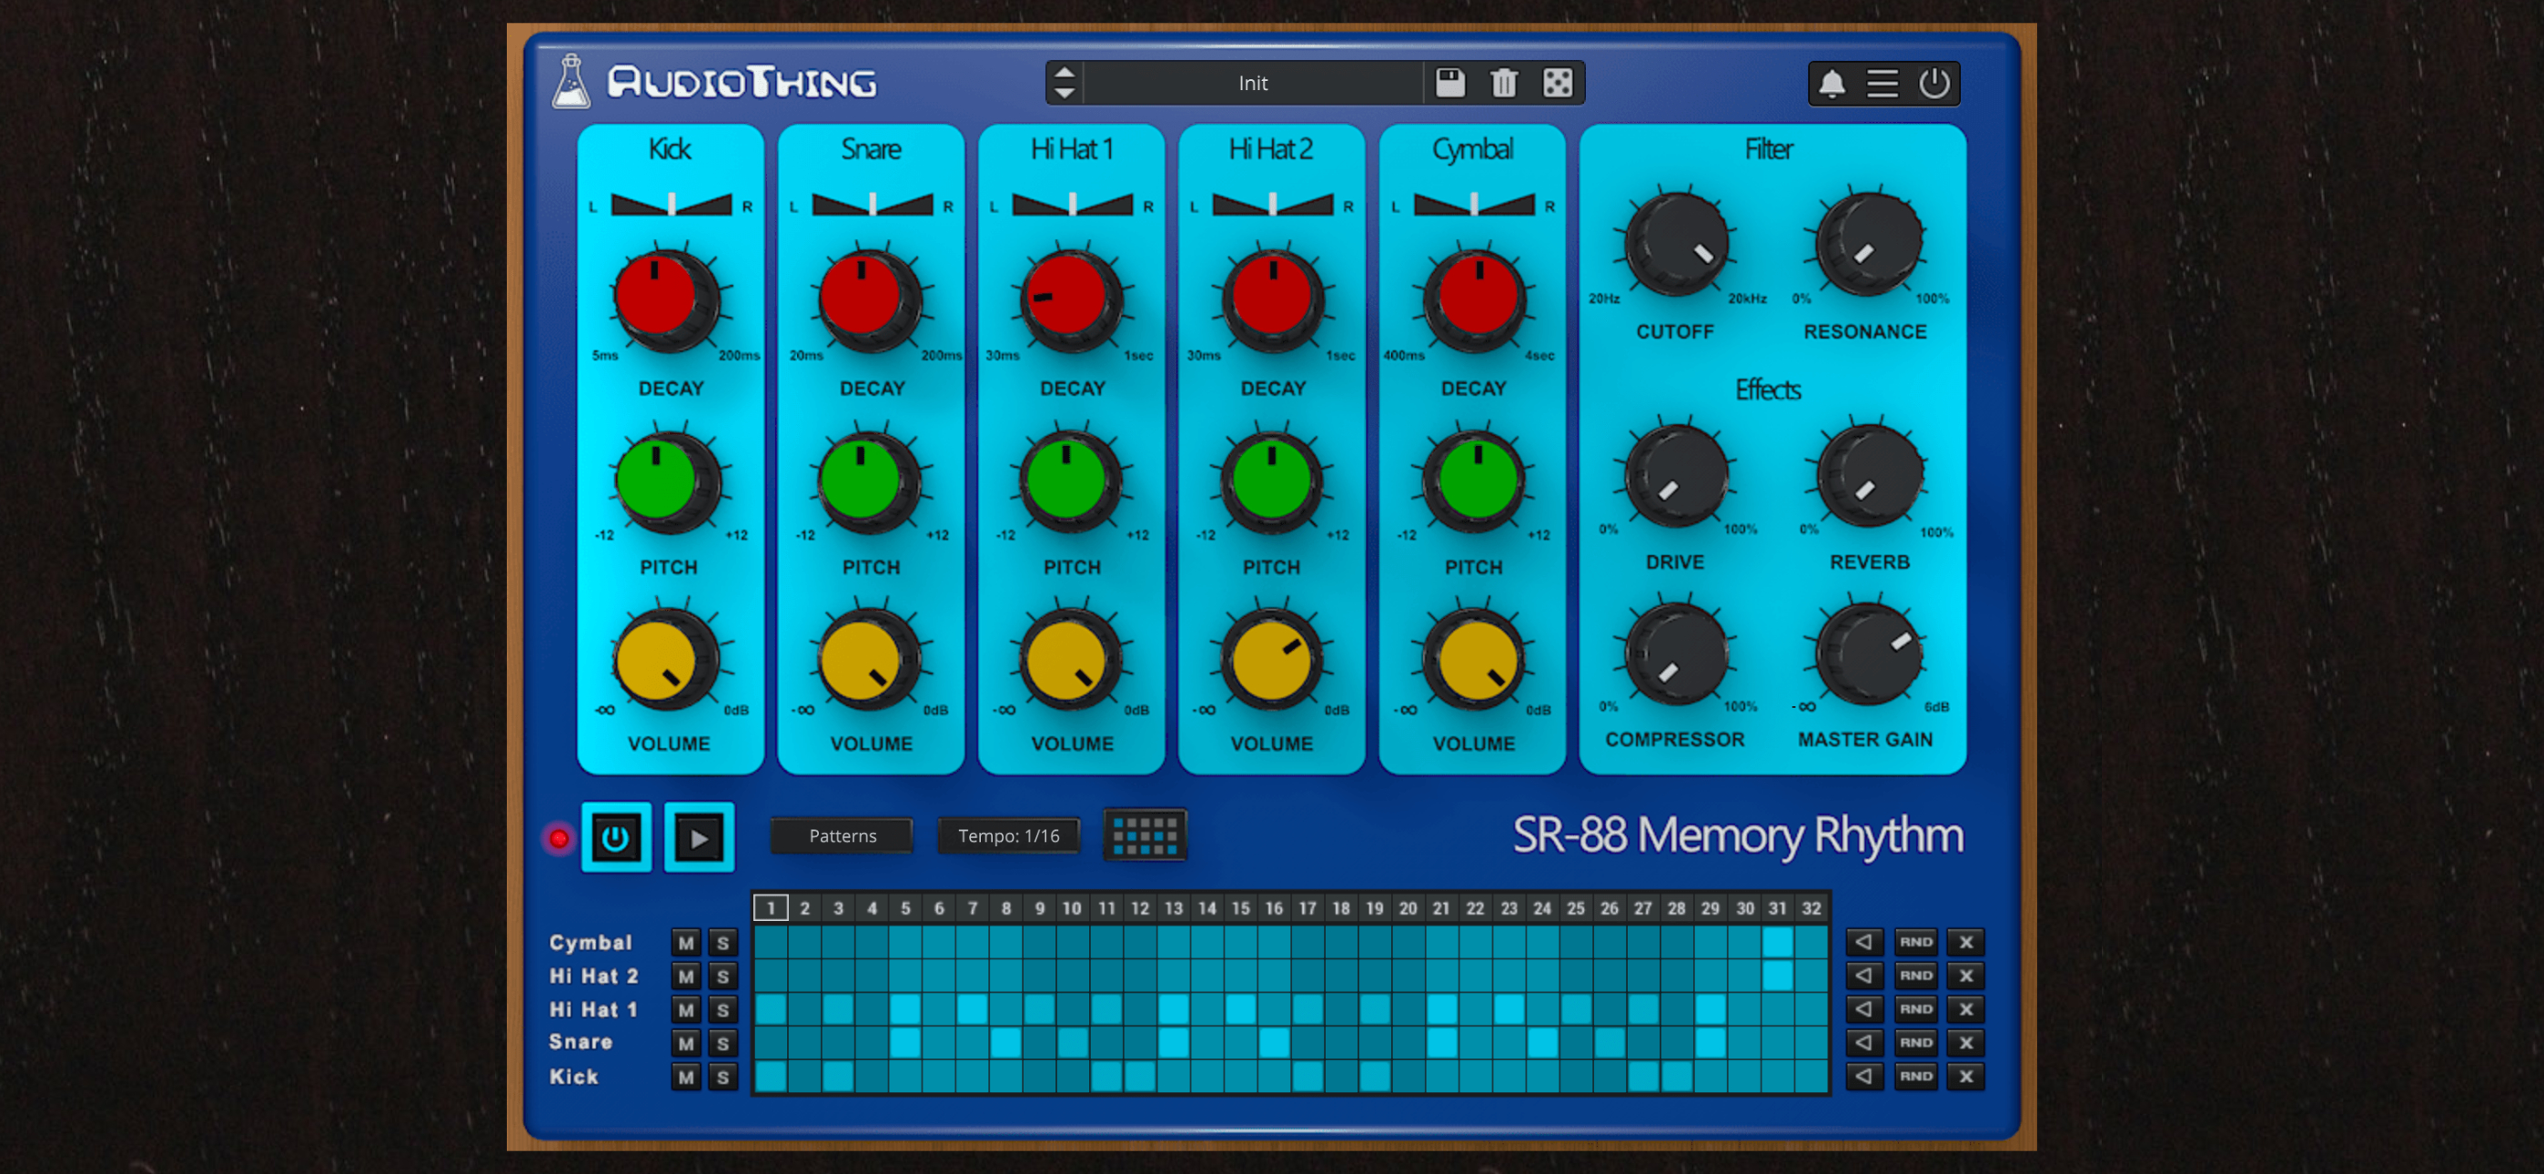Mute the Snare track
Screen dimensions: 2544x1174
(685, 1043)
